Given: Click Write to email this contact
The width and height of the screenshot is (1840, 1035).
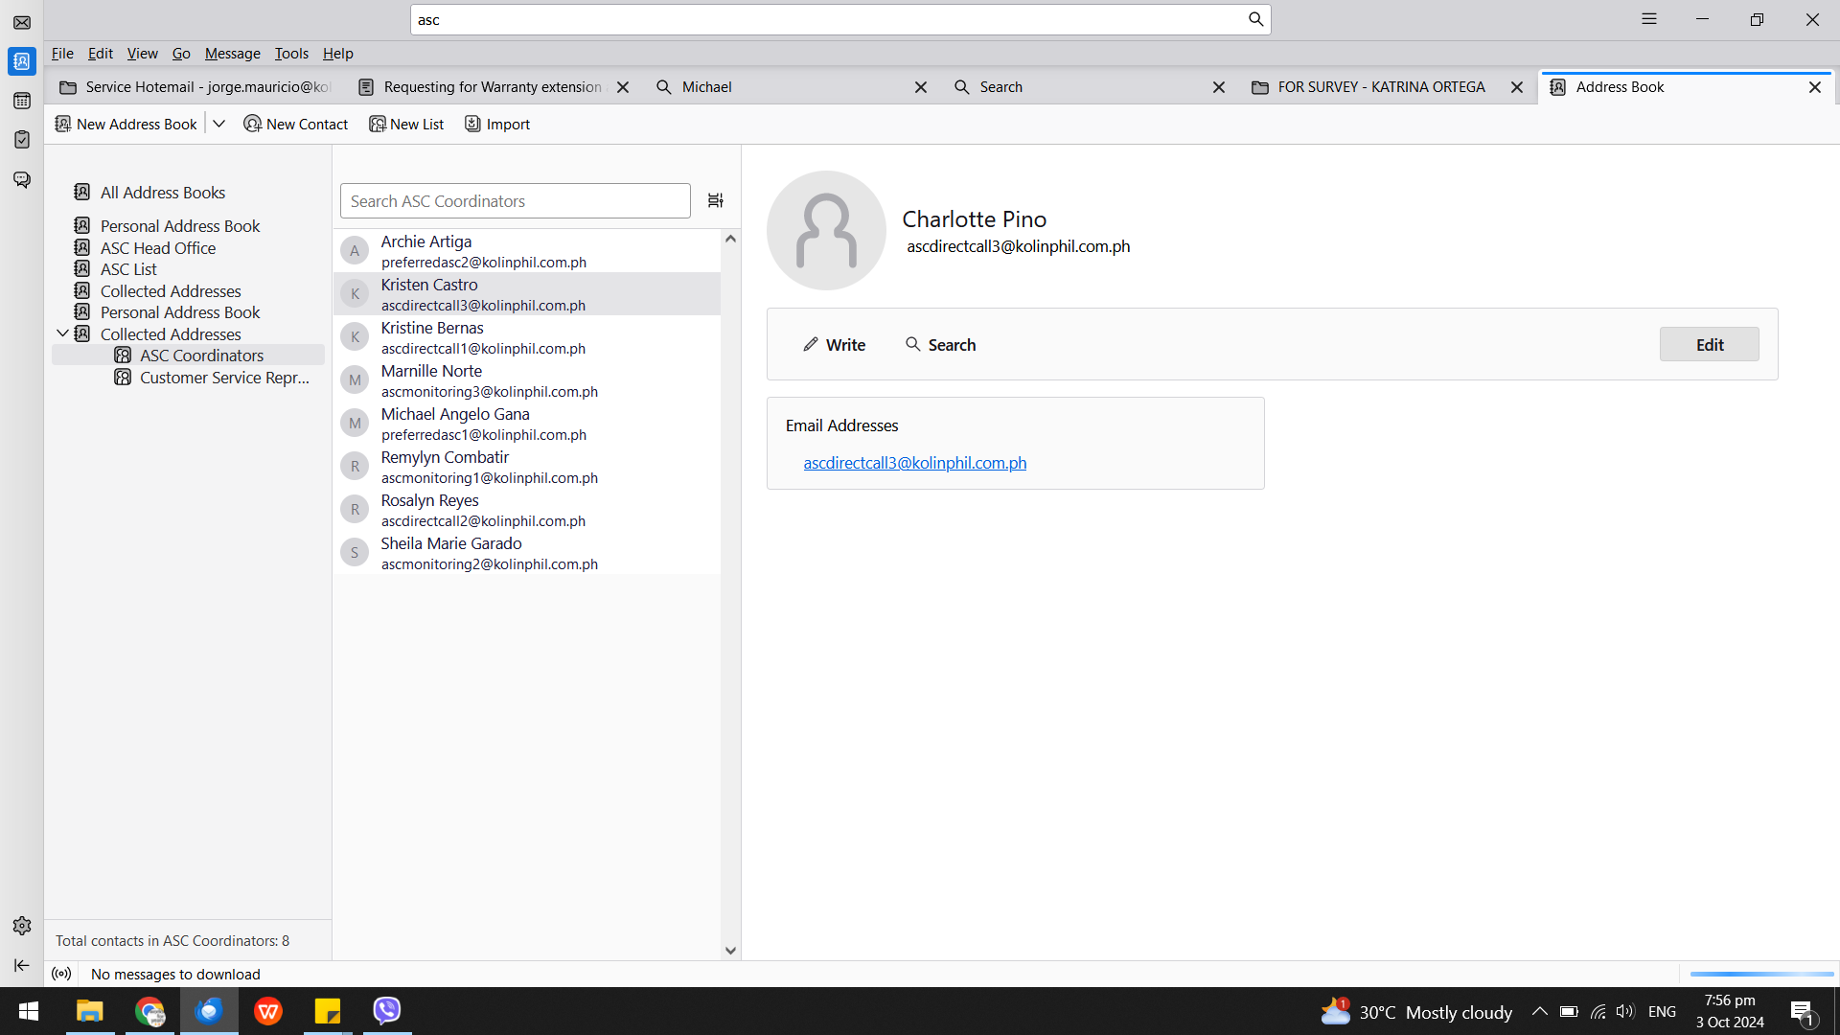Looking at the screenshot, I should pyautogui.click(x=834, y=344).
